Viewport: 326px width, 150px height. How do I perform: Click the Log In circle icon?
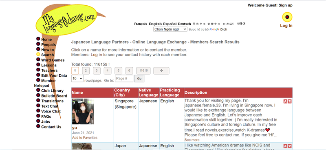pyautogui.click(x=287, y=17)
